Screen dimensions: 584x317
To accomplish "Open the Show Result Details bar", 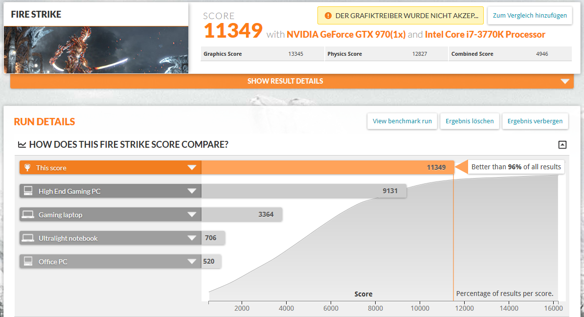I will (292, 81).
